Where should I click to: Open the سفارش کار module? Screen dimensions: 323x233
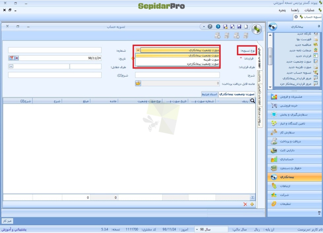tap(295, 132)
